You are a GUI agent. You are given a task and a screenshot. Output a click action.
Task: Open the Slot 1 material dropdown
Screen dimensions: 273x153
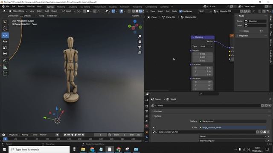pyautogui.click(x=205, y=11)
